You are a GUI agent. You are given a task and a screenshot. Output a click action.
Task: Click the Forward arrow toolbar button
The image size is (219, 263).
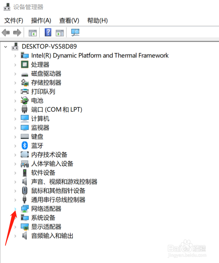pos(17,32)
